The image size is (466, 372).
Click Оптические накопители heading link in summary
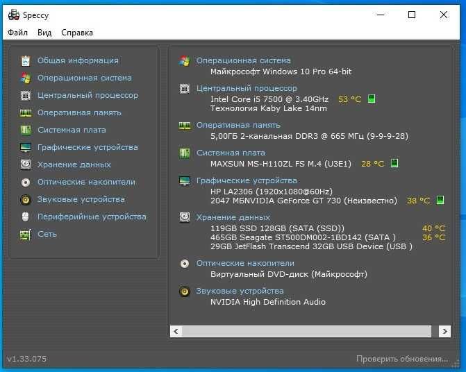(x=245, y=263)
